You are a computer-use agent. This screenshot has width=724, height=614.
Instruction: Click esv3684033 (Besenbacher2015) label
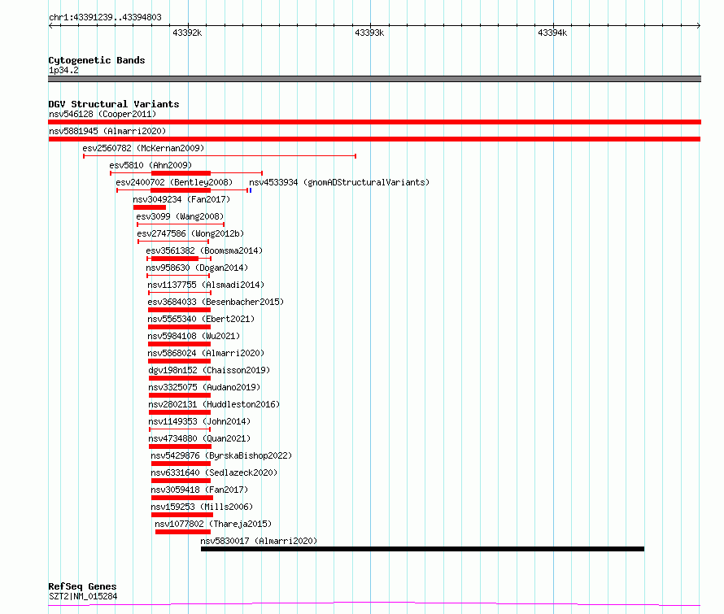point(216,302)
